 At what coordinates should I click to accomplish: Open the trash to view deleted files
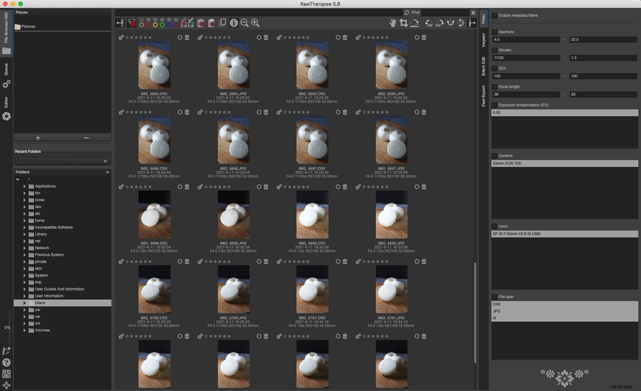pyautogui.click(x=201, y=23)
